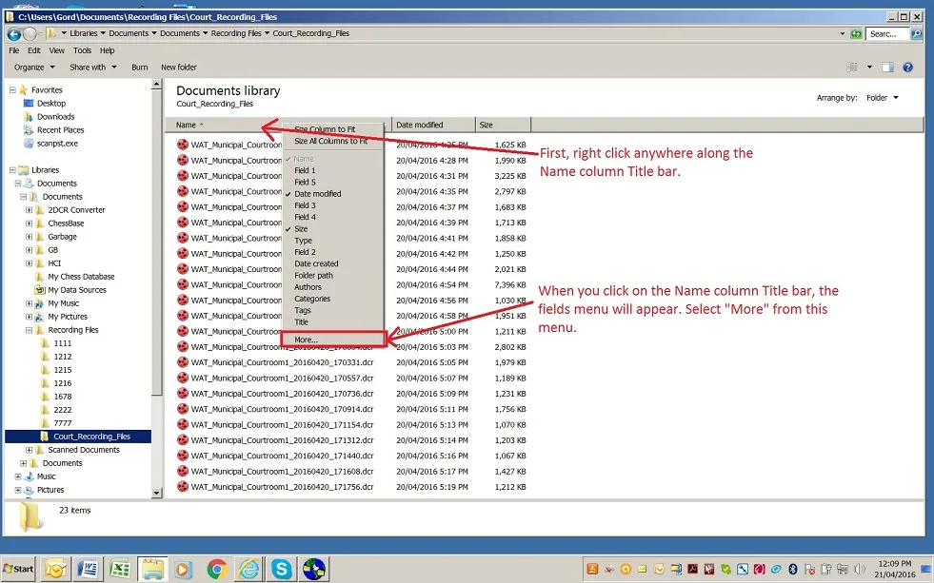This screenshot has width=934, height=583.
Task: Choose Size Column to Fit
Action: click(x=325, y=129)
